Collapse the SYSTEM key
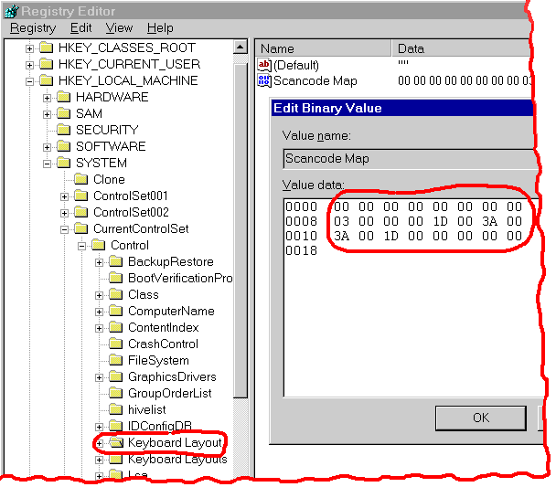The width and height of the screenshot is (556, 487). point(47,164)
